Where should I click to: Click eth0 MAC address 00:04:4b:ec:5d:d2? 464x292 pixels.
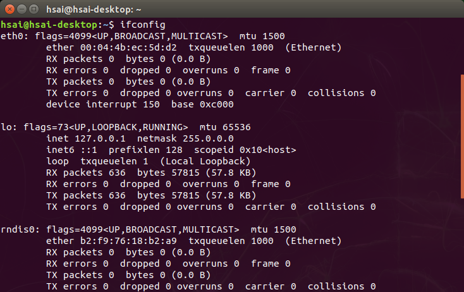pyautogui.click(x=128, y=47)
